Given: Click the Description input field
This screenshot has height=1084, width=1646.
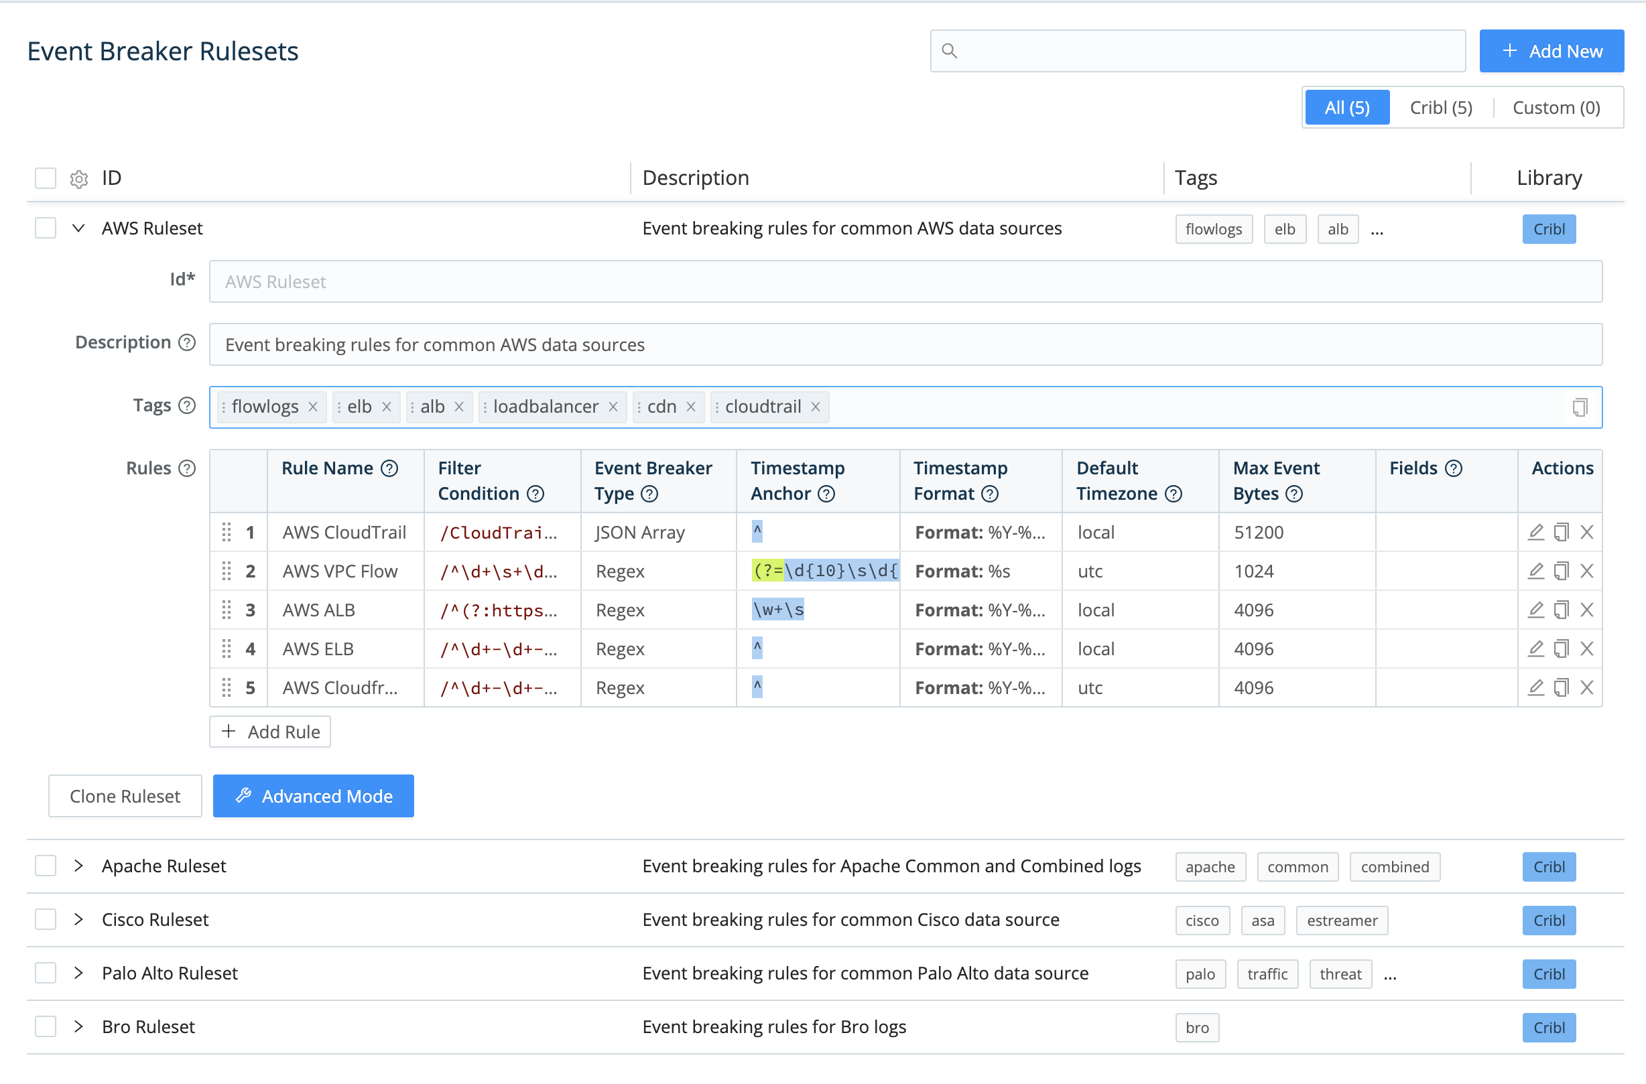Looking at the screenshot, I should pos(906,345).
